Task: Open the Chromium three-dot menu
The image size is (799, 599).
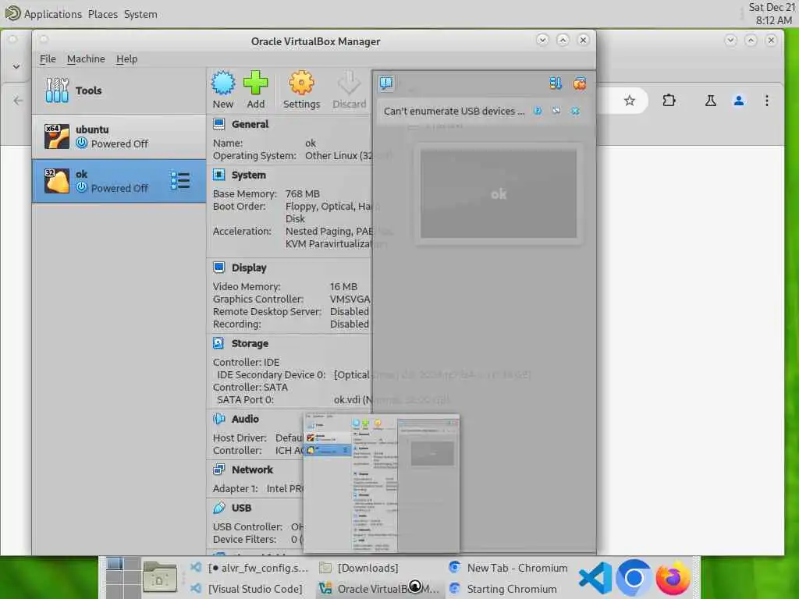Action: (x=767, y=101)
